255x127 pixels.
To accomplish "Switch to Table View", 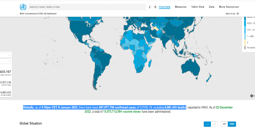I will click(198, 7).
